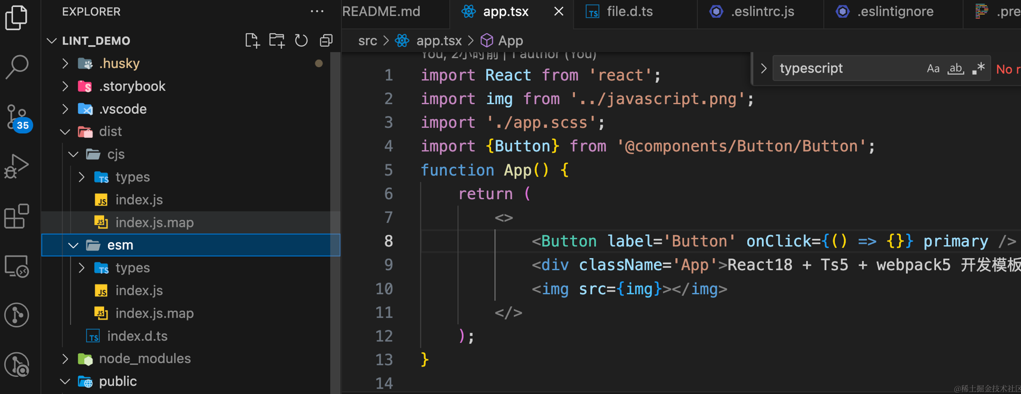Image resolution: width=1021 pixels, height=394 pixels.
Task: Open the Git Graph activity icon
Action: coord(17,315)
